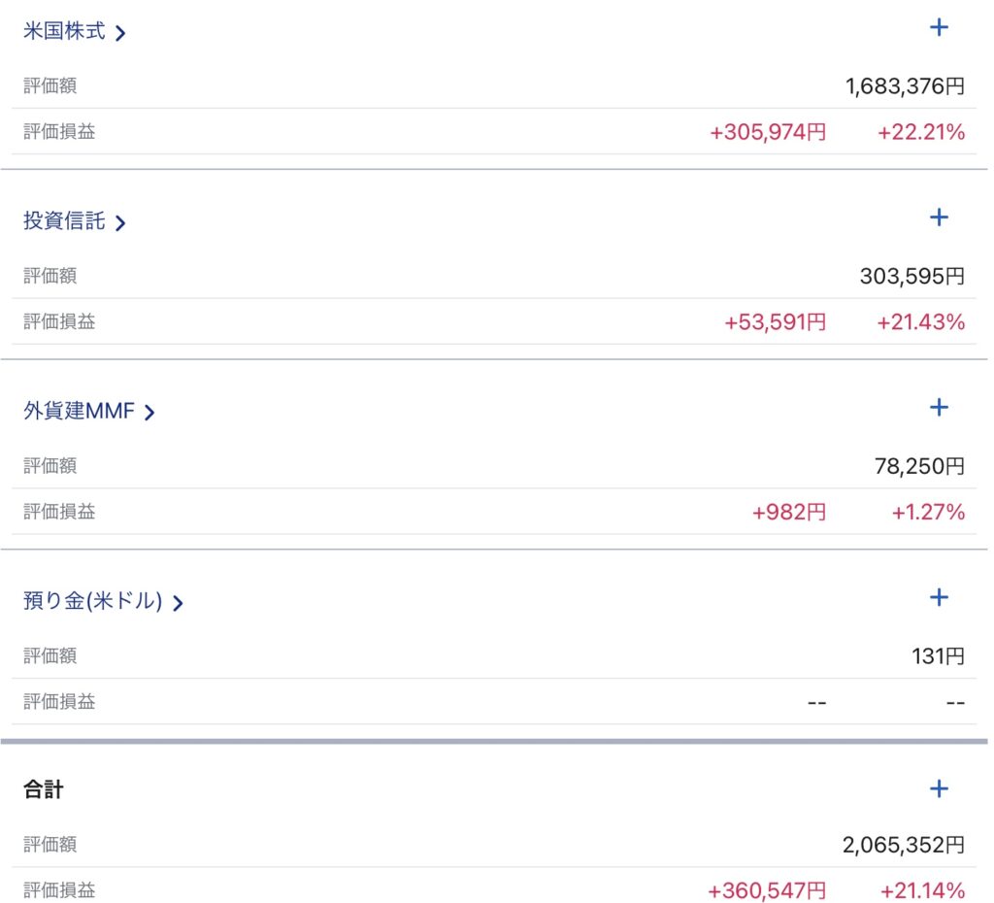Click the 合計 total heading
The width and height of the screenshot is (994, 903).
(x=44, y=790)
